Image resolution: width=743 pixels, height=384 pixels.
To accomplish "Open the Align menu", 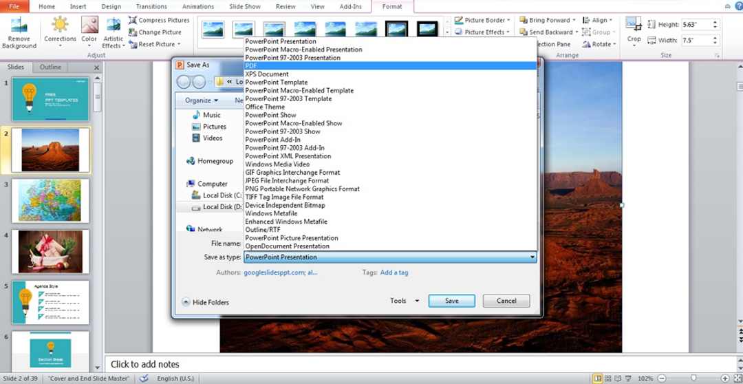I will pos(598,21).
